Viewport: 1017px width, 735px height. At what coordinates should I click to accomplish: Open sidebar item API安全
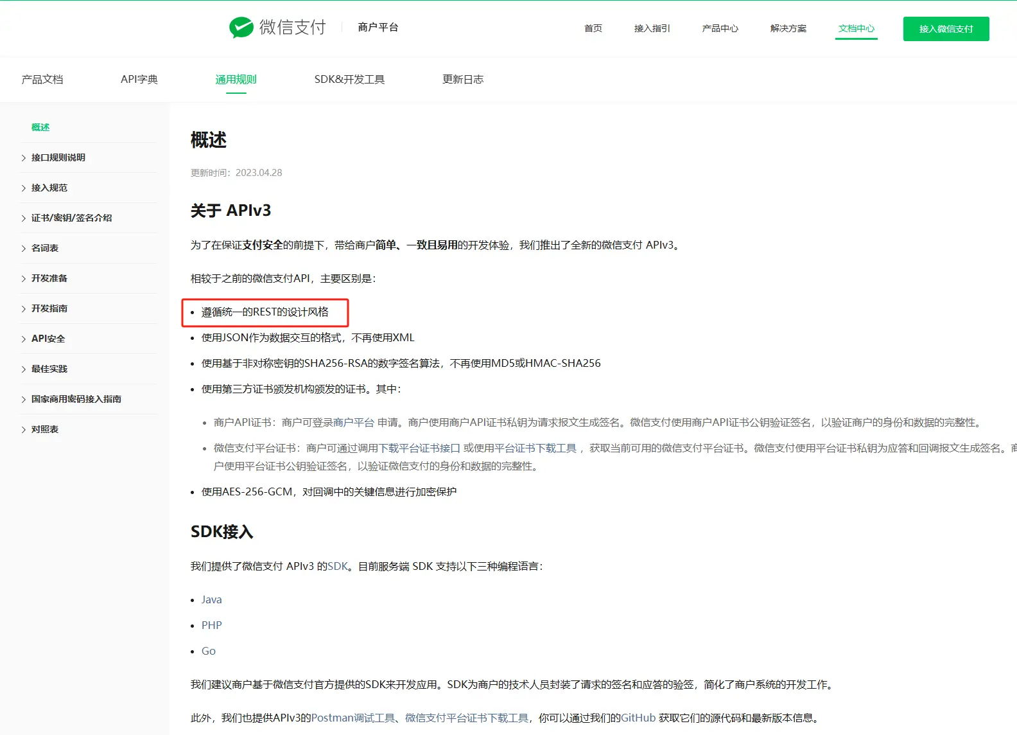point(48,339)
